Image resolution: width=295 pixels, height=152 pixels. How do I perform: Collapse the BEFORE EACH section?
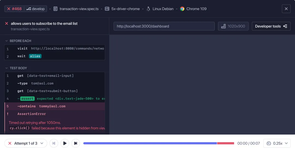[7, 41]
